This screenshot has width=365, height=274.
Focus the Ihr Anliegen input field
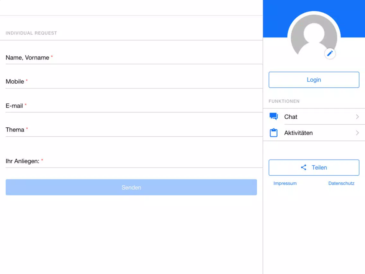pyautogui.click(x=134, y=161)
